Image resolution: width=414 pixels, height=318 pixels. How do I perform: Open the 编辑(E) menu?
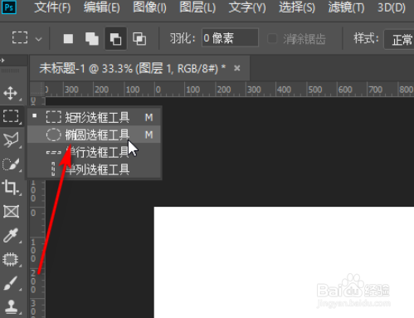[x=102, y=7]
